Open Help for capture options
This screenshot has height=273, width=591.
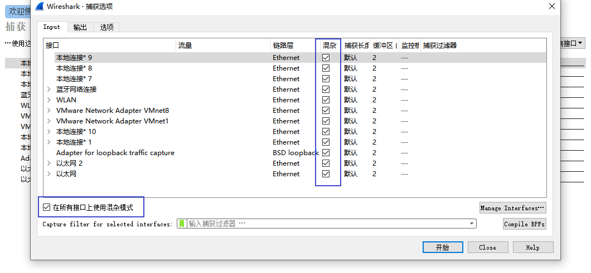[533, 247]
